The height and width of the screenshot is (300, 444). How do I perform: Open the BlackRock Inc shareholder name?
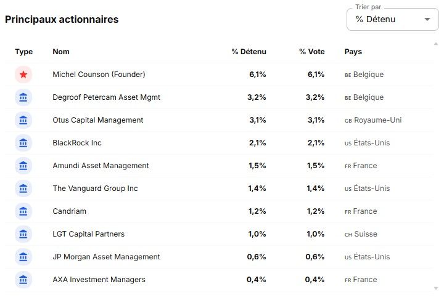coord(77,143)
